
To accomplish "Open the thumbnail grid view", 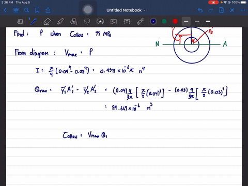I will (x=16, y=10).
